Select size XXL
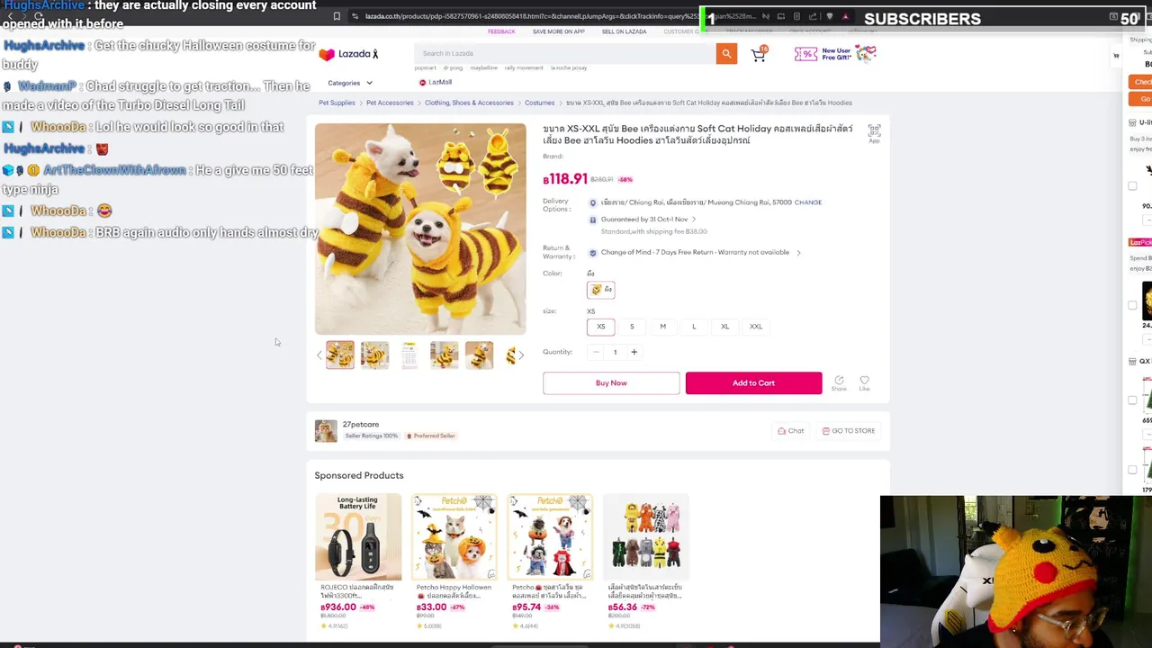 click(x=756, y=327)
